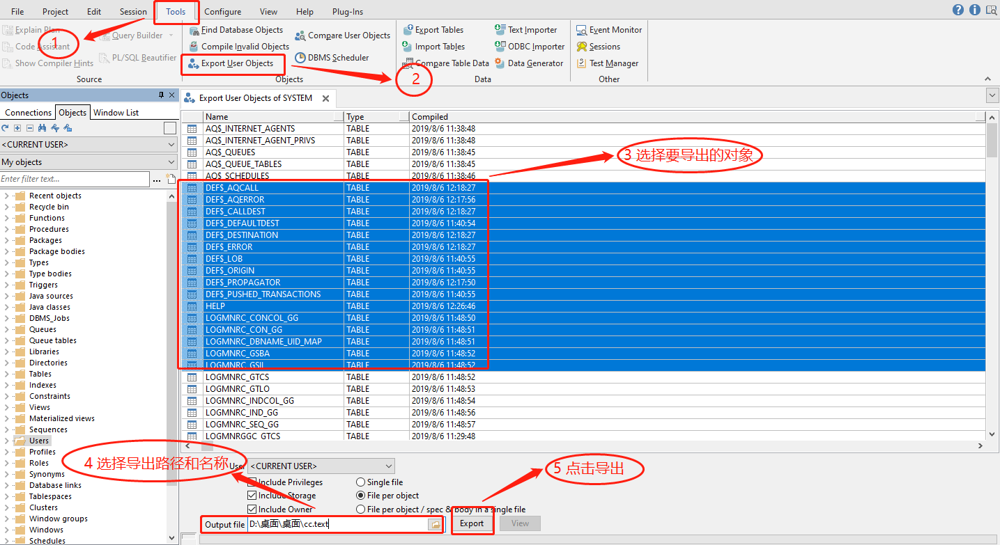Screen dimensions: 1000x545
Task: Open the My objects dropdown
Action: click(x=89, y=162)
